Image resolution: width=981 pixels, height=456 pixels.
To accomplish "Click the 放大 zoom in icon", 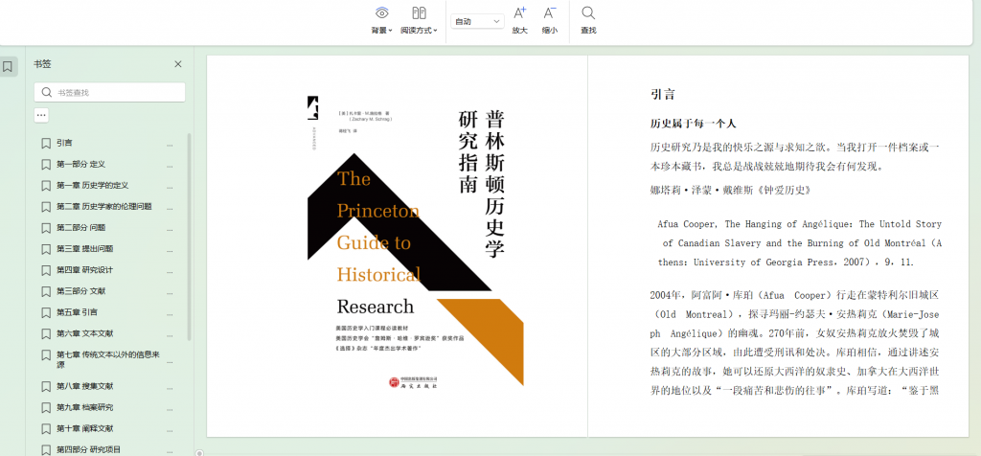I will (519, 13).
